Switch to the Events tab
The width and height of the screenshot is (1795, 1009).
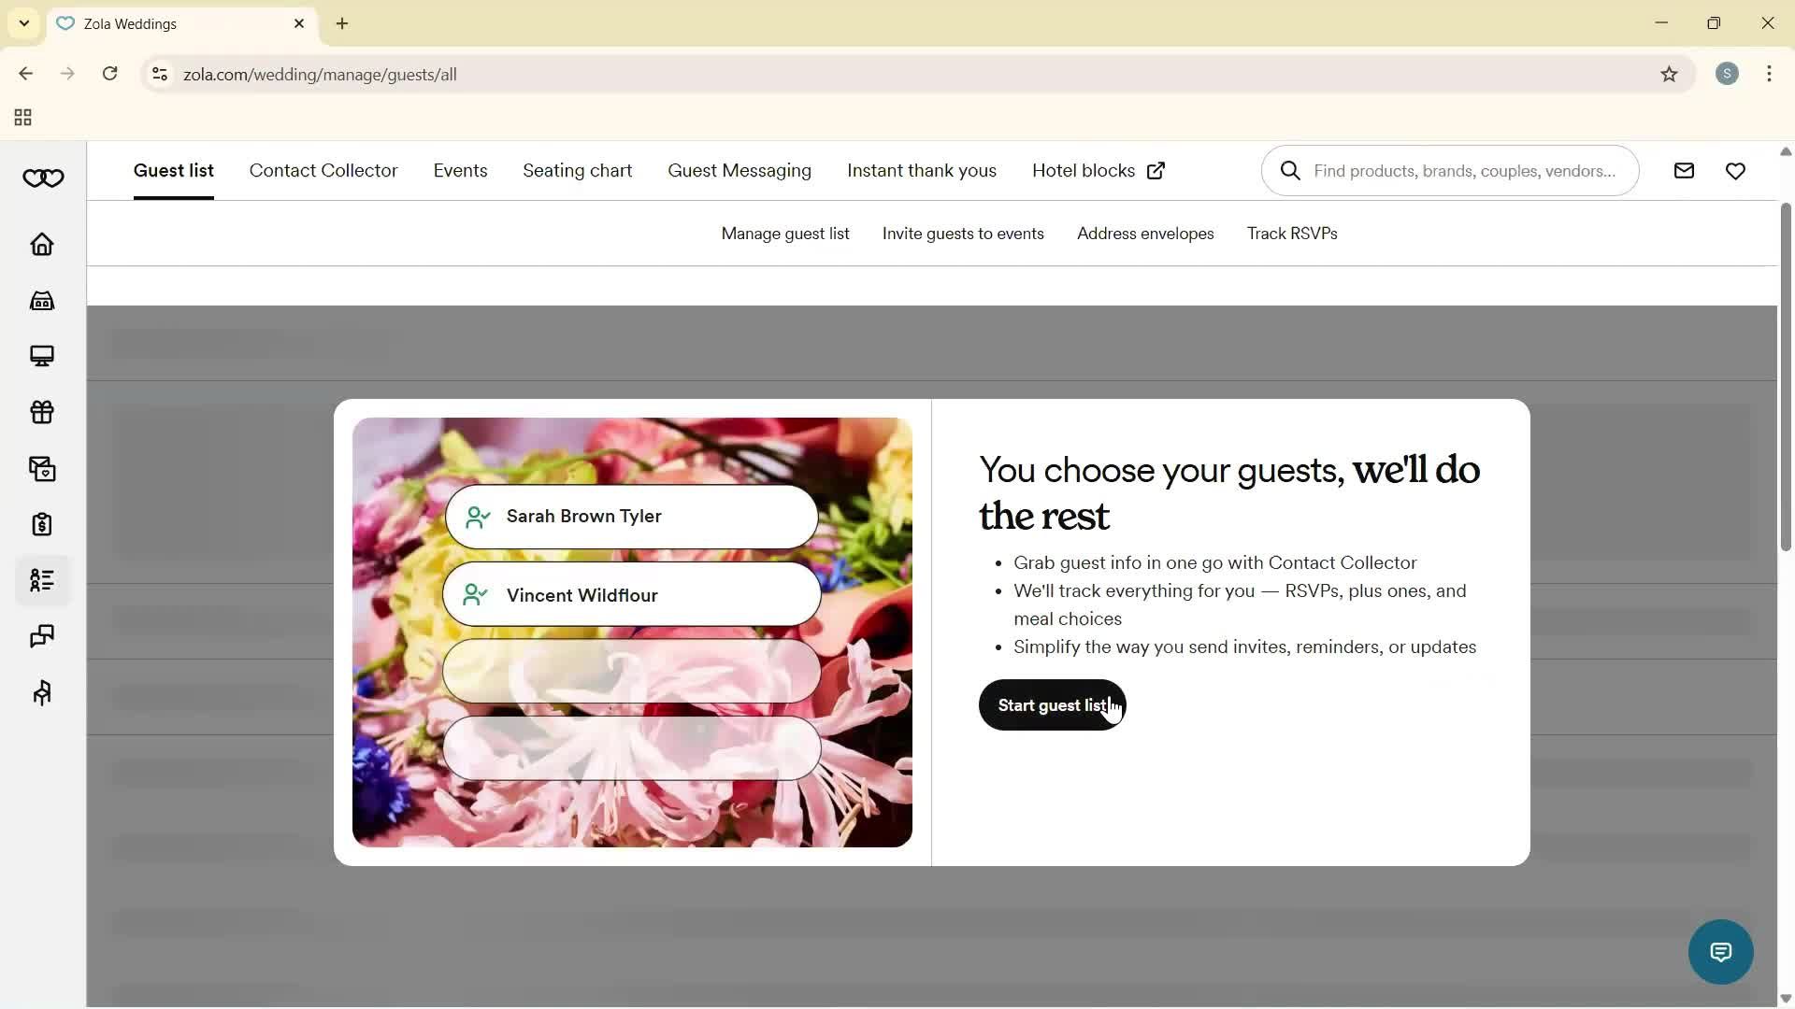click(x=460, y=170)
